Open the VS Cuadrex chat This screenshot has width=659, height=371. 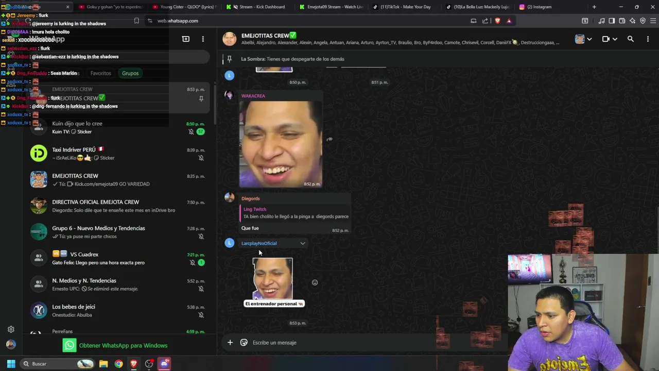point(118,259)
